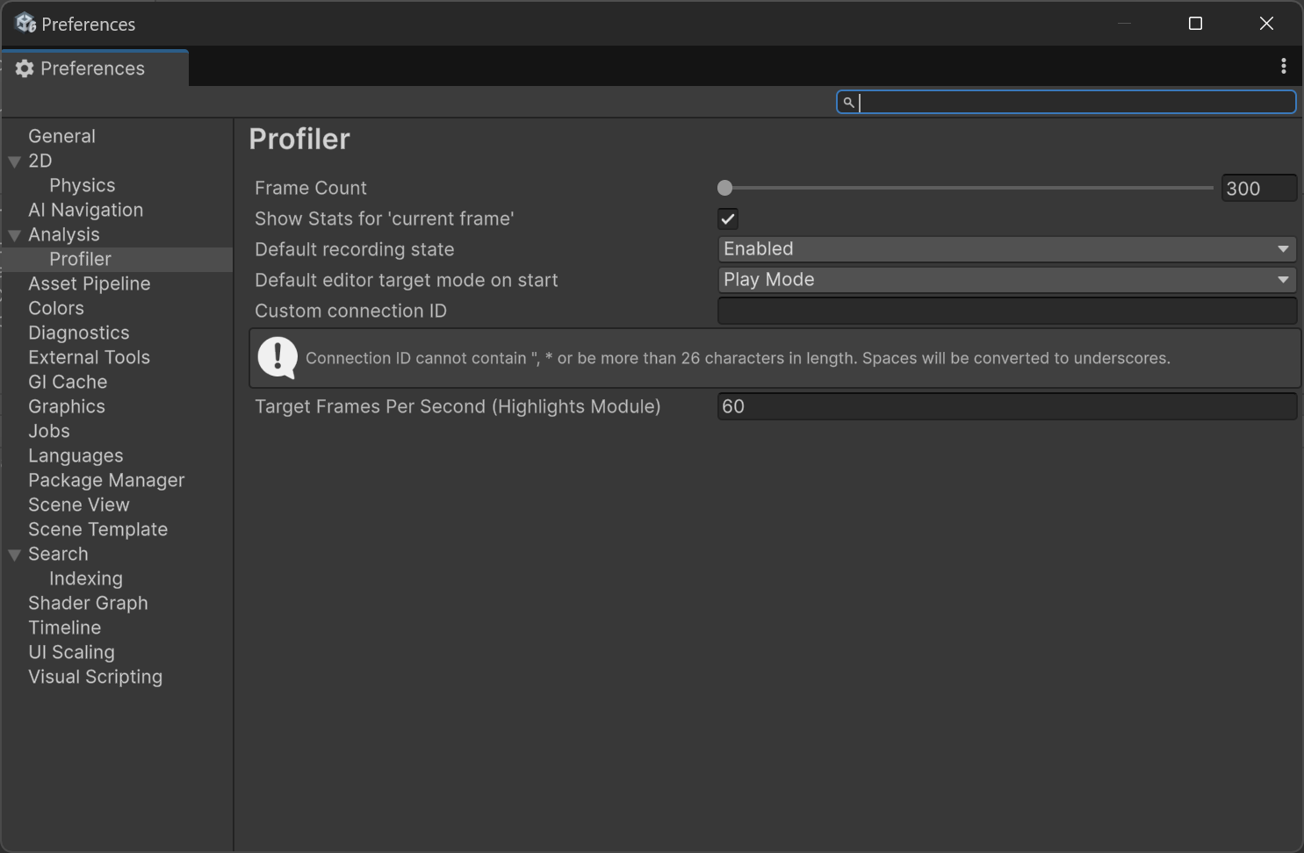This screenshot has height=853, width=1304.
Task: Click the Frame Count value box
Action: [1257, 189]
